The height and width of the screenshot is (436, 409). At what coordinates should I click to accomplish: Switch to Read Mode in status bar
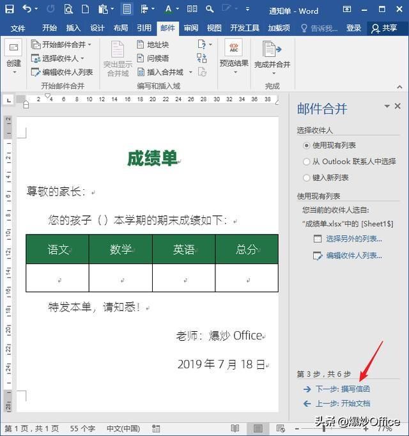[235, 428]
